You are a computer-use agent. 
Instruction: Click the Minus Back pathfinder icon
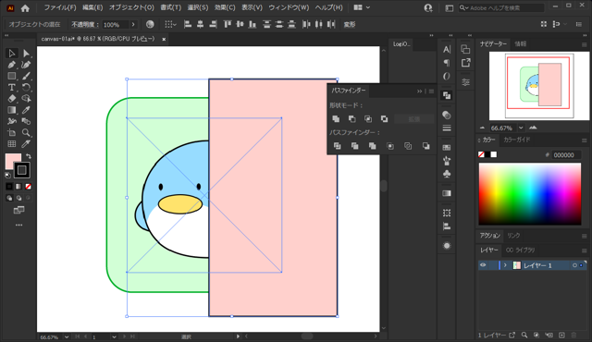coord(425,146)
